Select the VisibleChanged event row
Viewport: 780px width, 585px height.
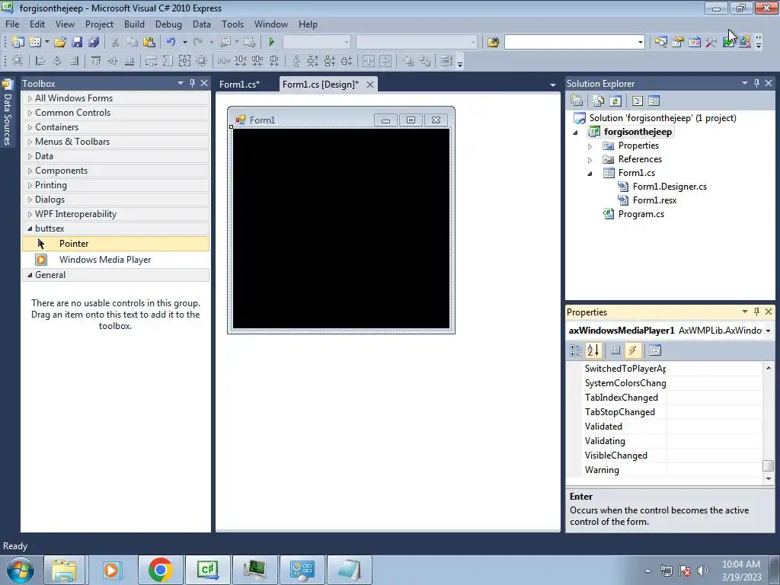[672, 456]
